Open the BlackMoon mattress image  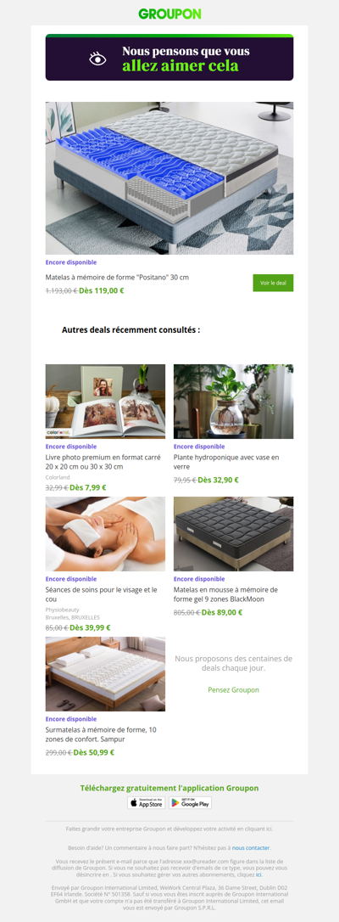click(x=233, y=534)
